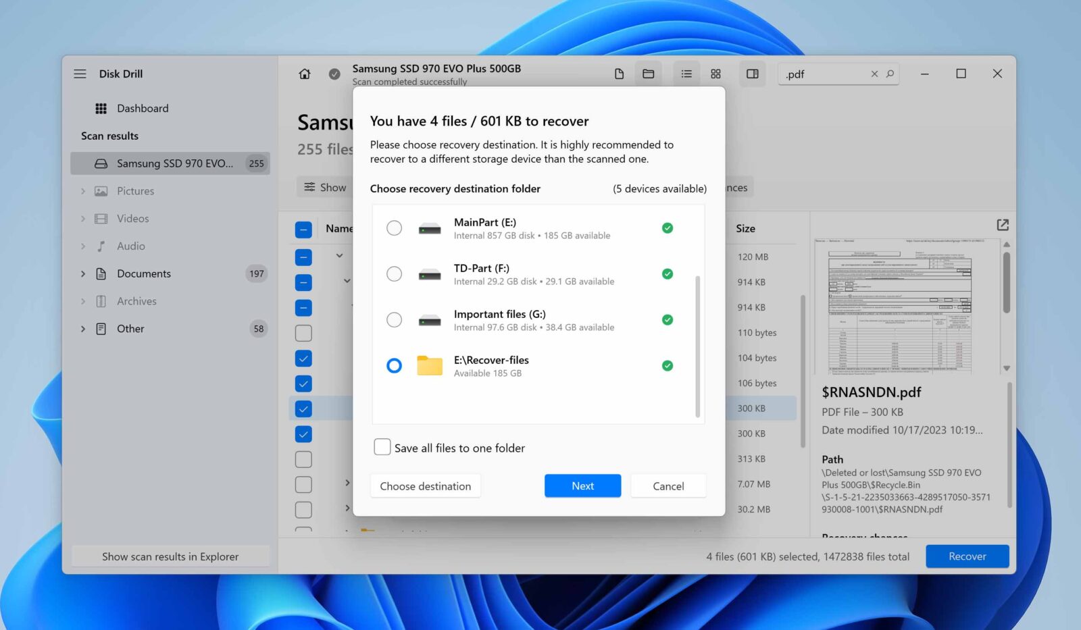Screen dimensions: 1081x630
Task: Expand the Archives category
Action: click(82, 300)
